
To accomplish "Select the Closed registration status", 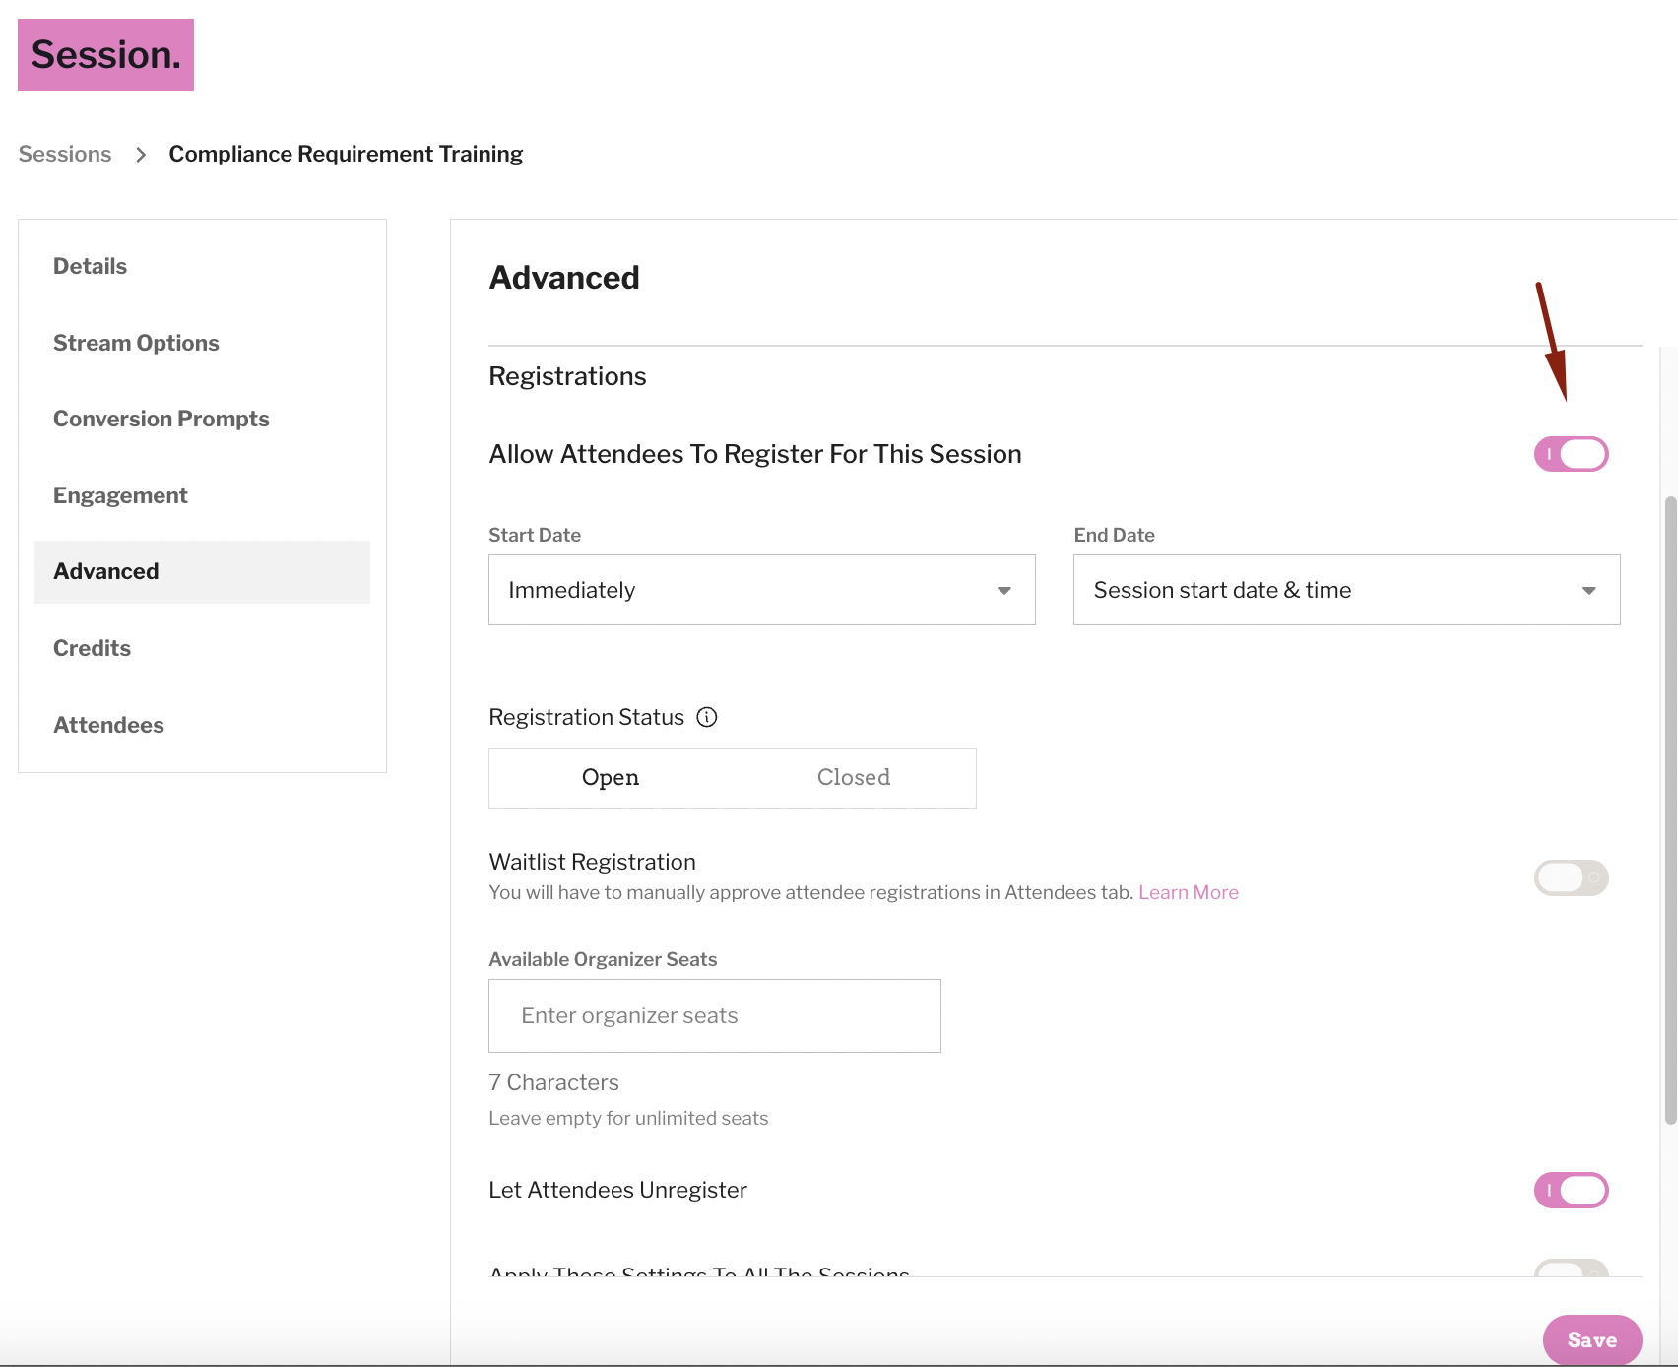I will pyautogui.click(x=854, y=778).
